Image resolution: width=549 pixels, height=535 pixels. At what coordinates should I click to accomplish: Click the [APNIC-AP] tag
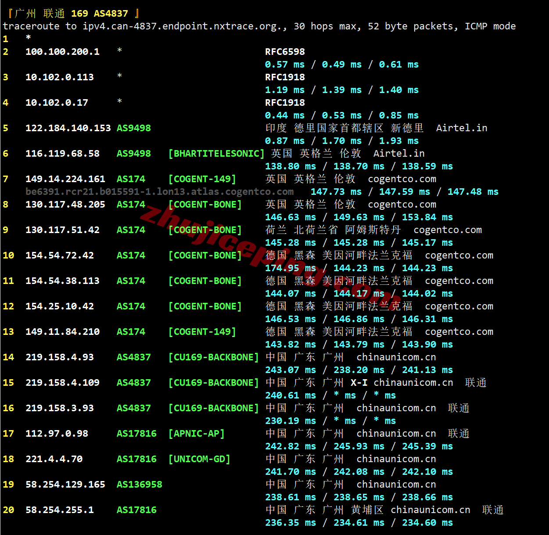coord(197,434)
